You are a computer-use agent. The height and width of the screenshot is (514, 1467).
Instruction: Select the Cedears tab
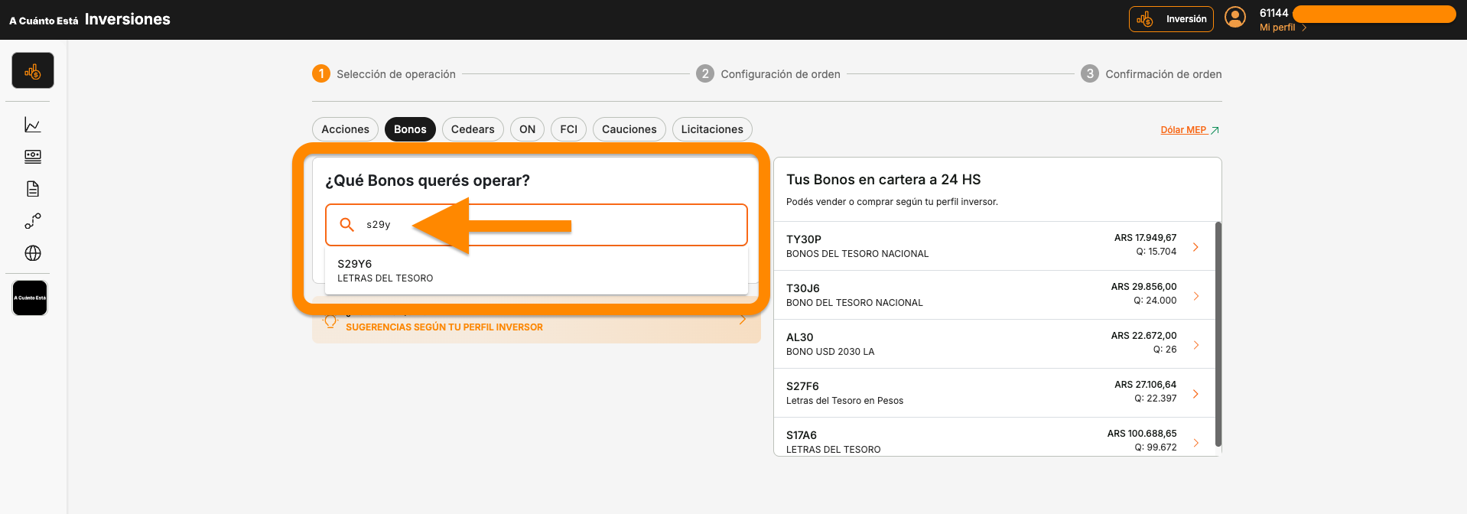(472, 129)
